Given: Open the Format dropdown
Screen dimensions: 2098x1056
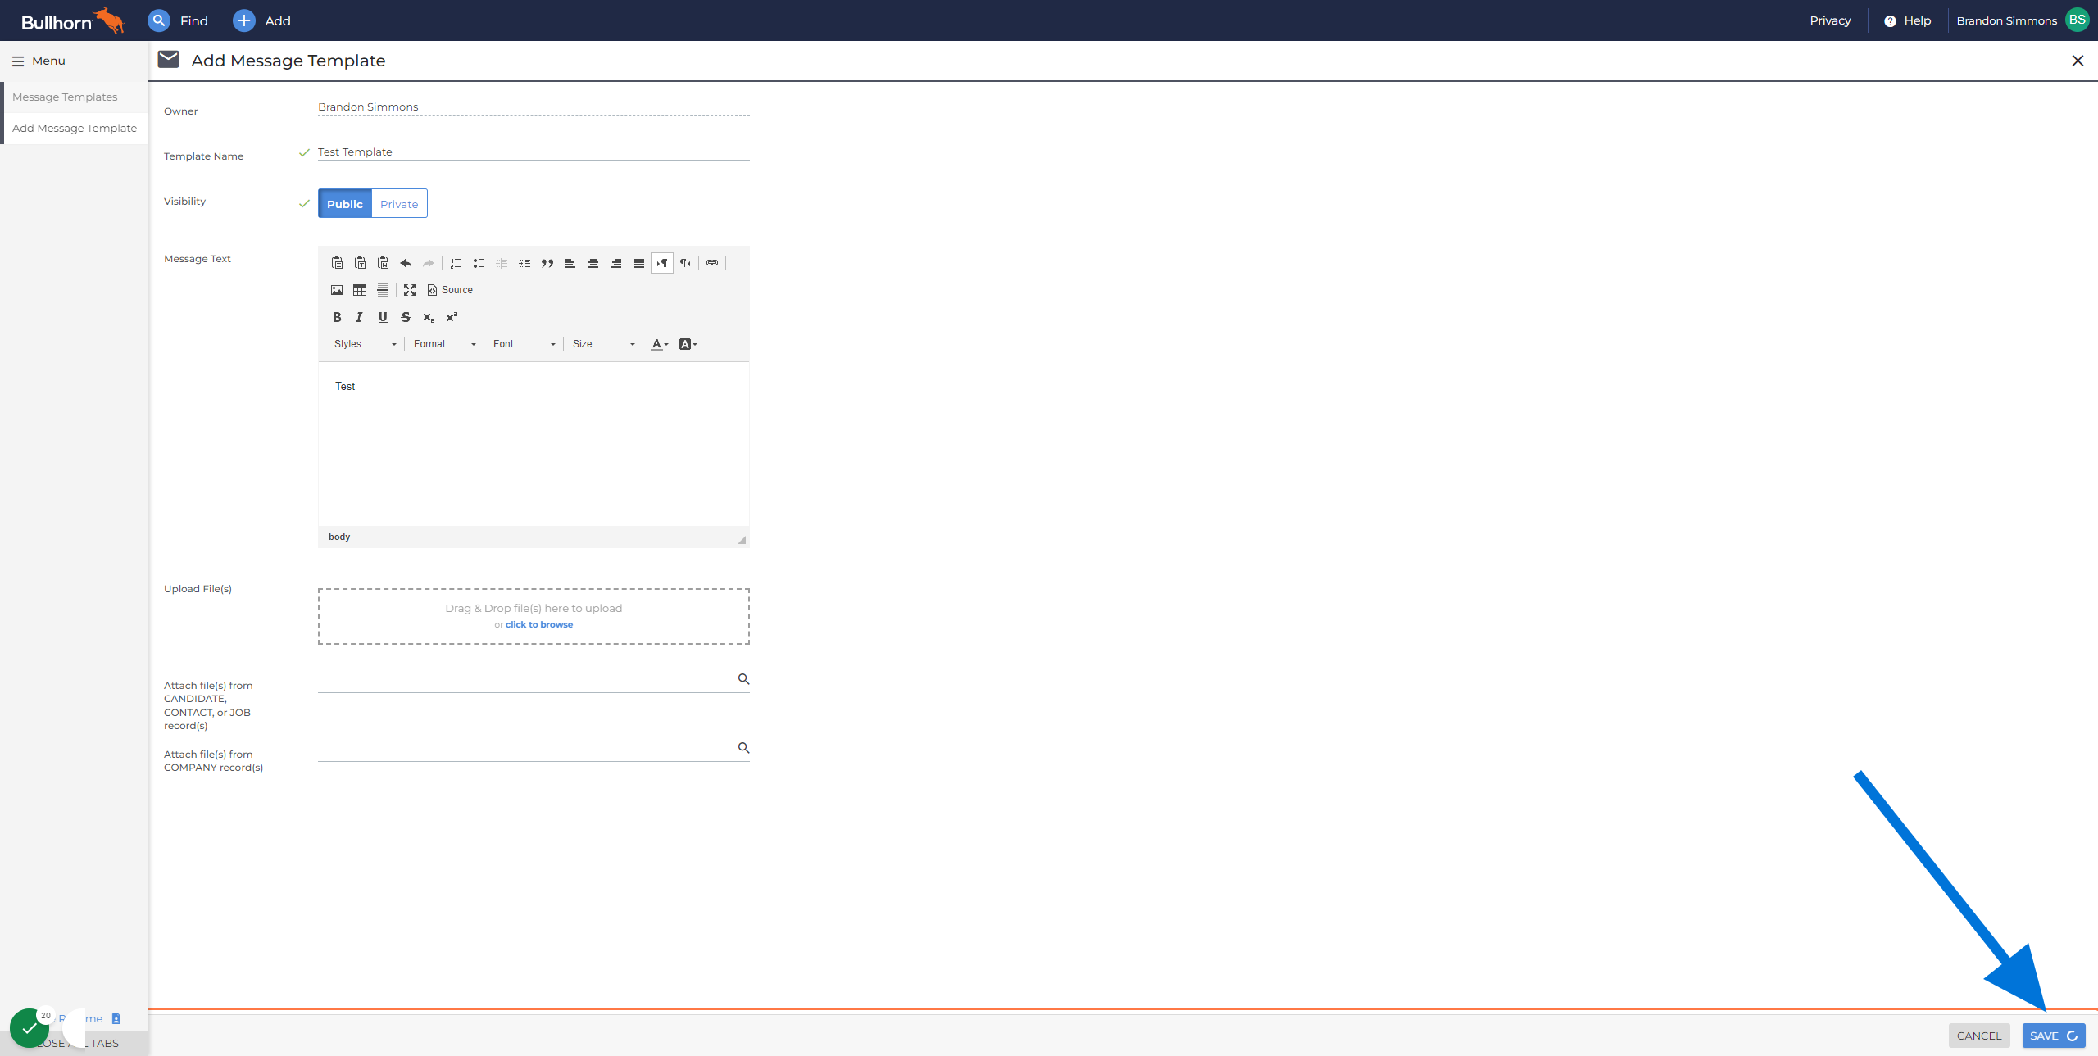Looking at the screenshot, I should 444,344.
